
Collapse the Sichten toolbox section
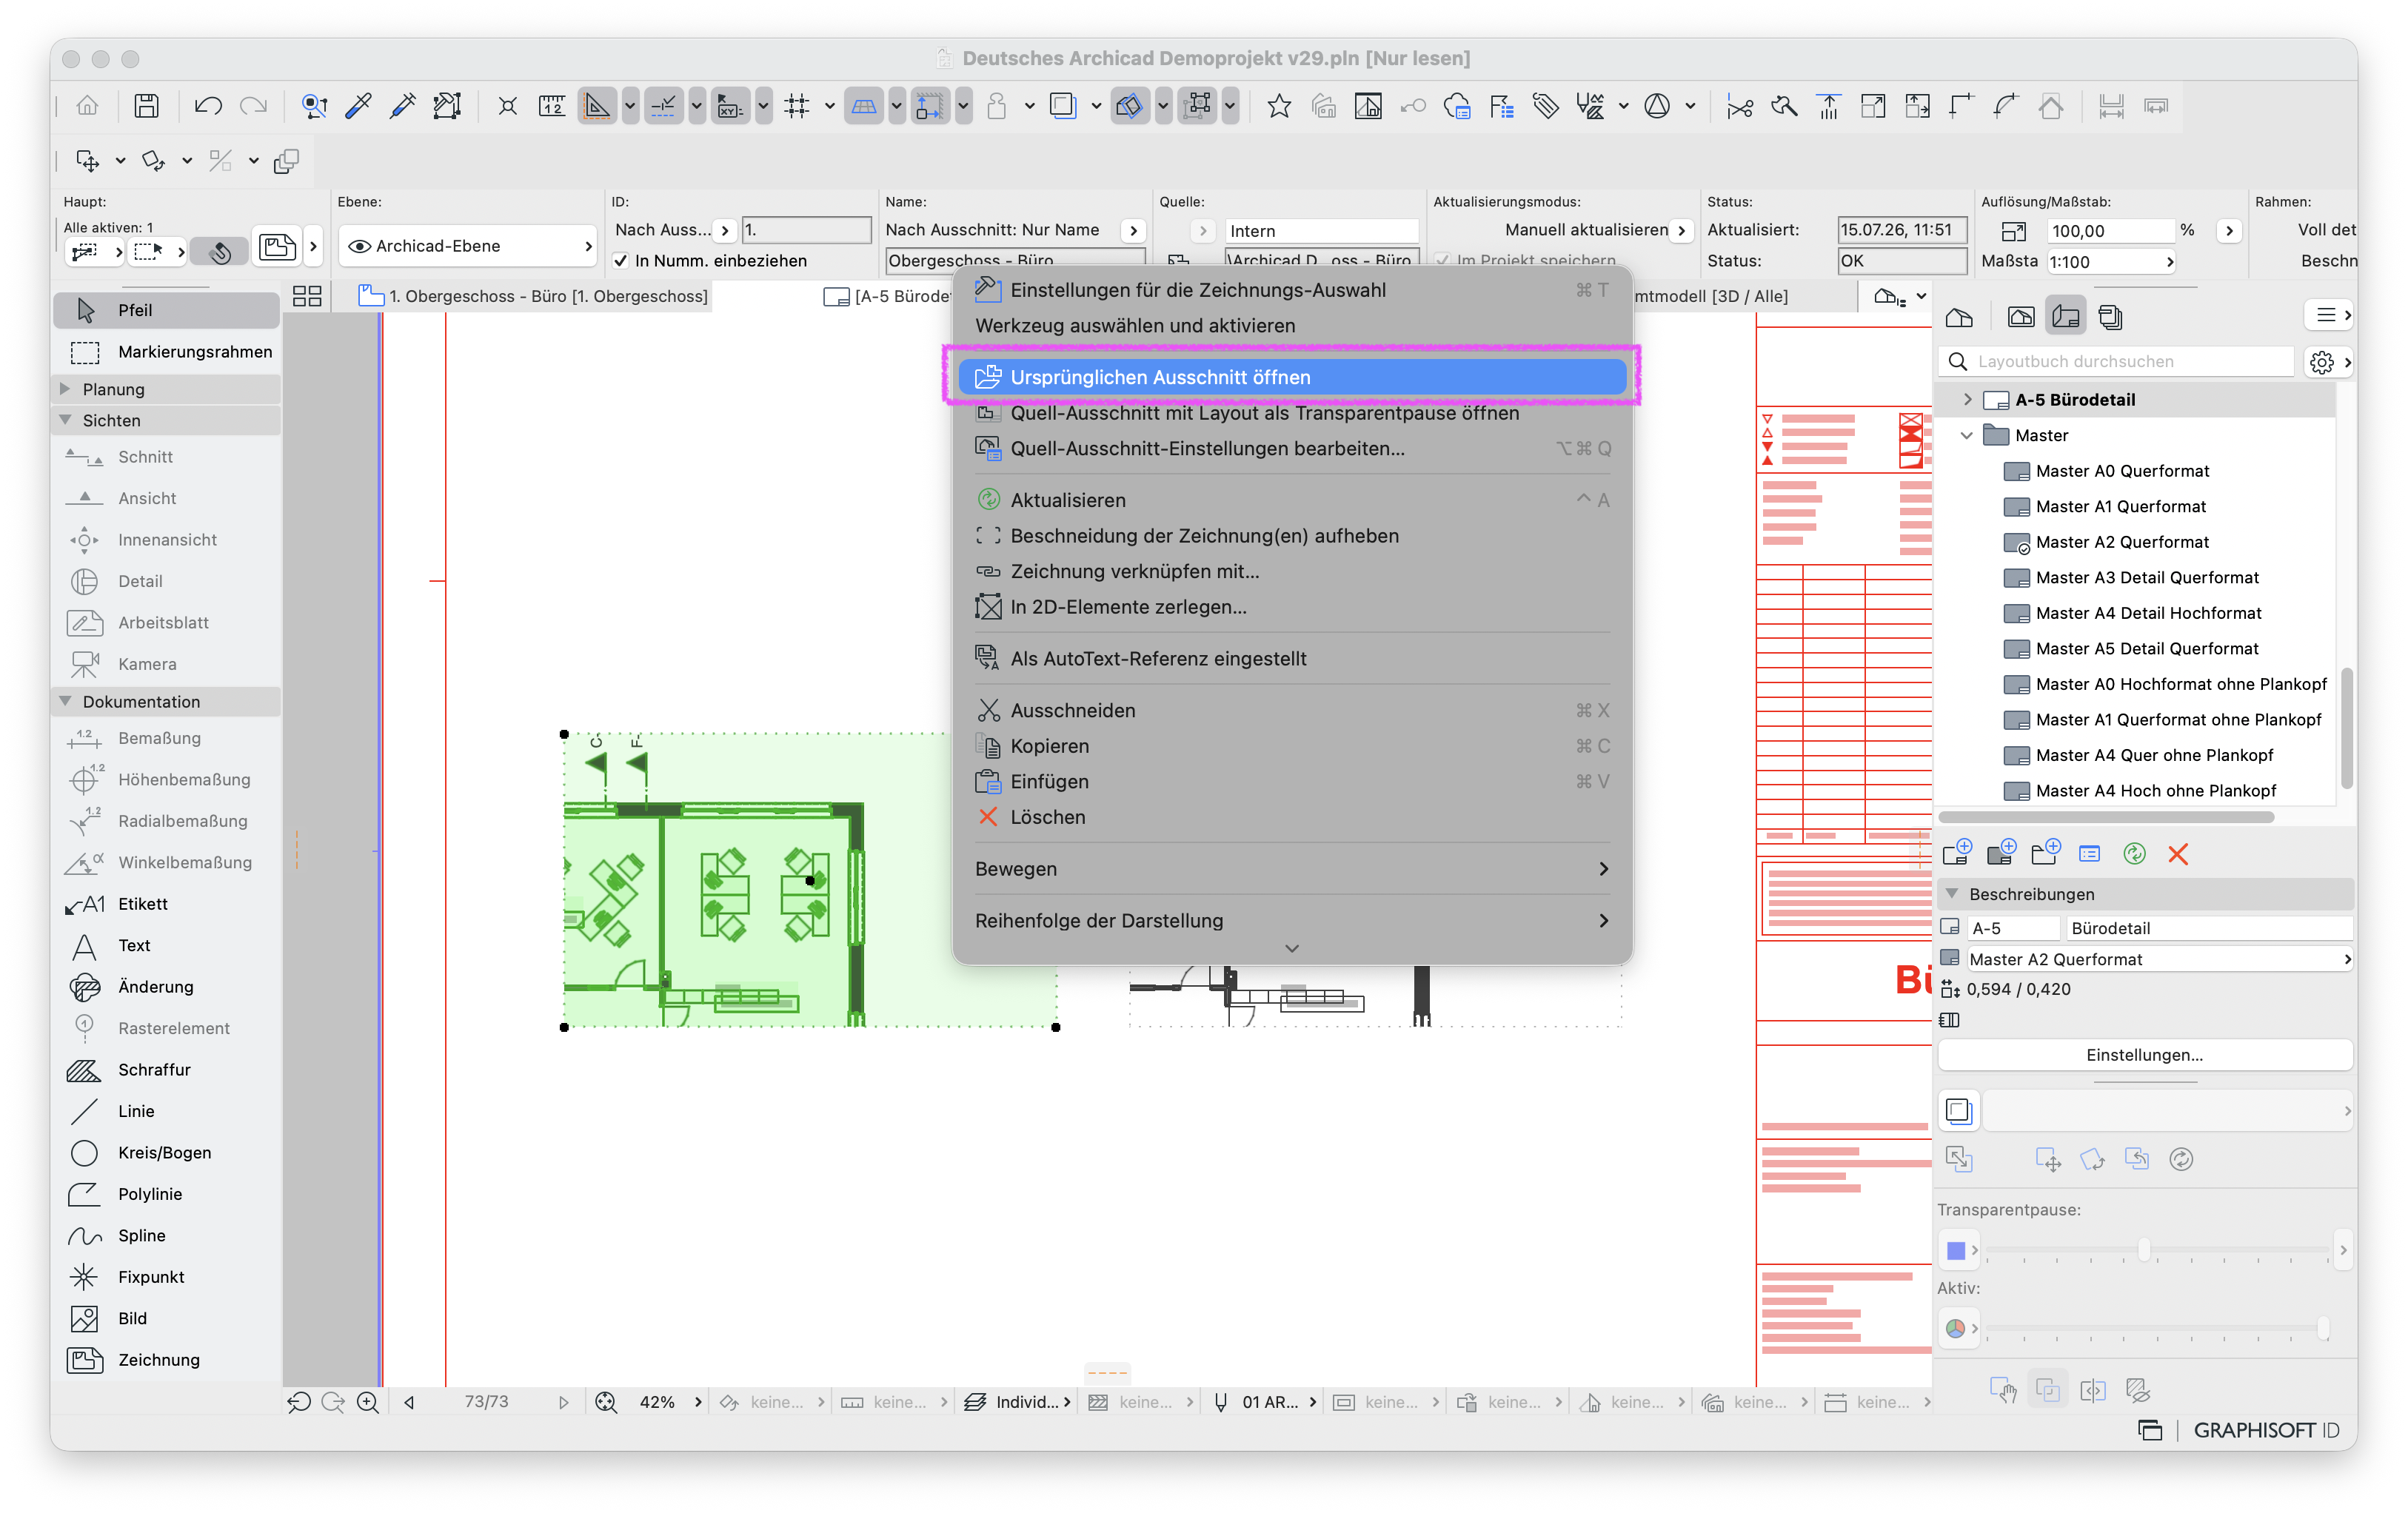pos(65,420)
